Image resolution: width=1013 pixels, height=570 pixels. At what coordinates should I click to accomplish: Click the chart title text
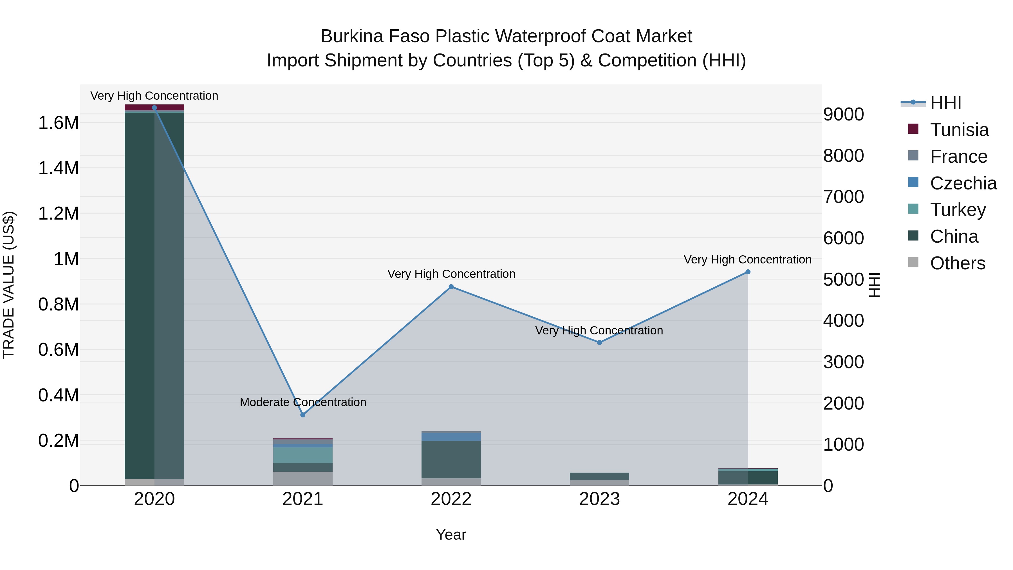pos(507,48)
